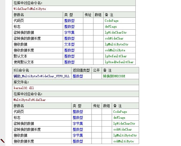Click lpMultiByteStr remark in the MultiByteToWideChar table
Viewport: 181px width, 146px height.
coord(125,135)
